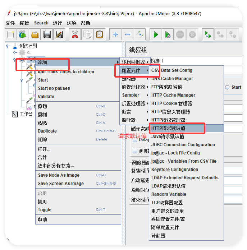The height and width of the screenshot is (250, 247).
Task: Click the Remote stop all toolbar icon
Action: tap(220, 34)
